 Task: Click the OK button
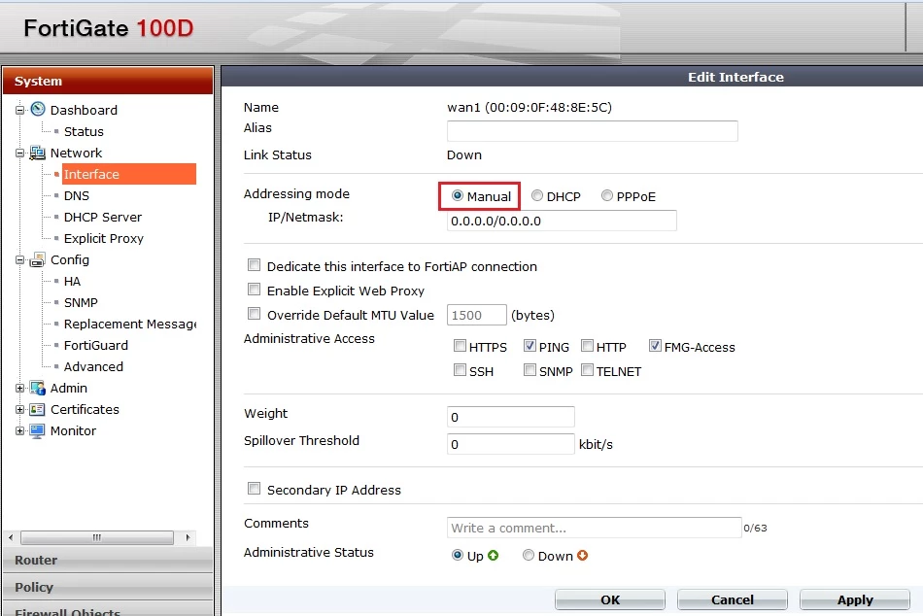pos(610,599)
